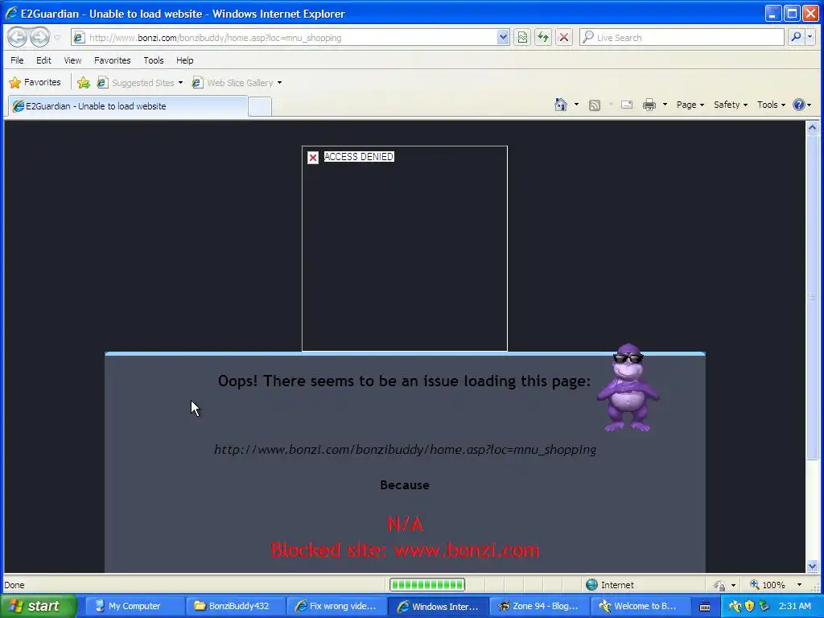Click the broken ACCESS DENIED image
Screen dimensions: 824x618
tap(405, 249)
